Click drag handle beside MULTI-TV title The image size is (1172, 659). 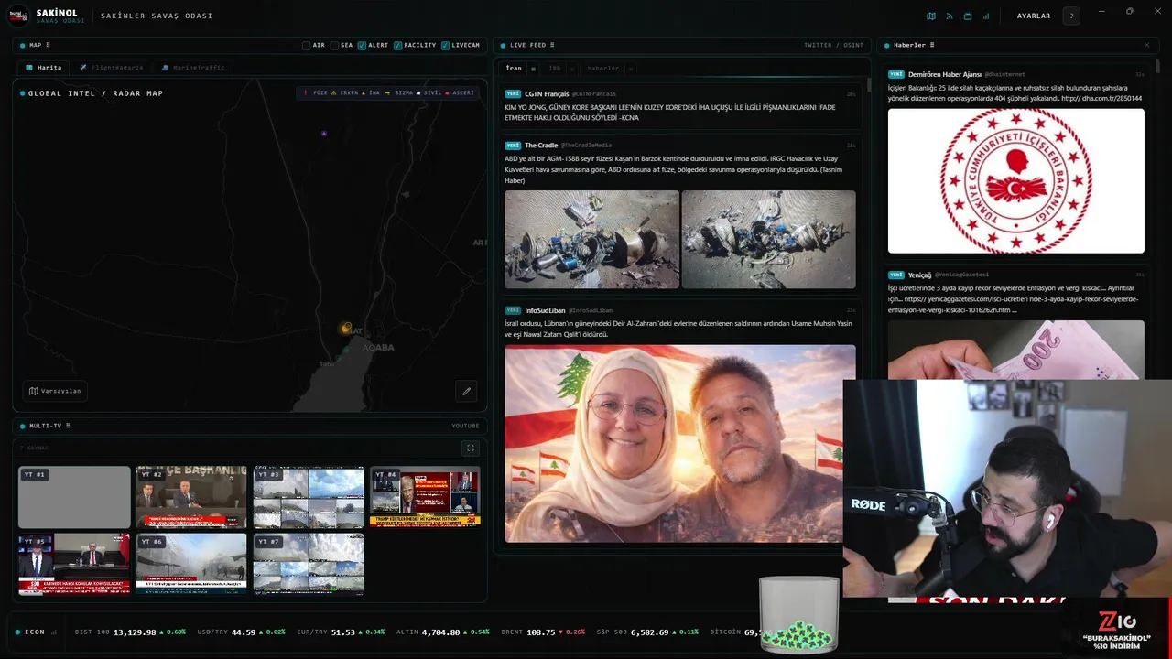pyautogui.click(x=68, y=426)
